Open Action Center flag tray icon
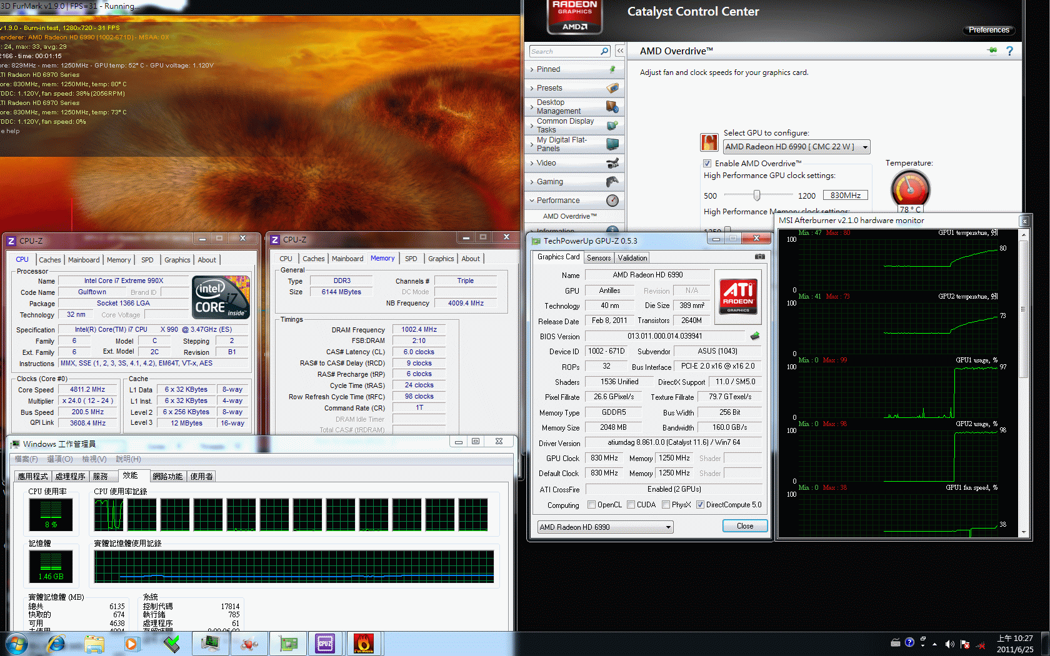The height and width of the screenshot is (656, 1050). 965,644
